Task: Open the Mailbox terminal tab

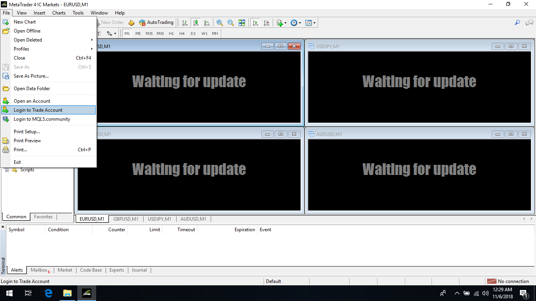Action: [x=40, y=270]
